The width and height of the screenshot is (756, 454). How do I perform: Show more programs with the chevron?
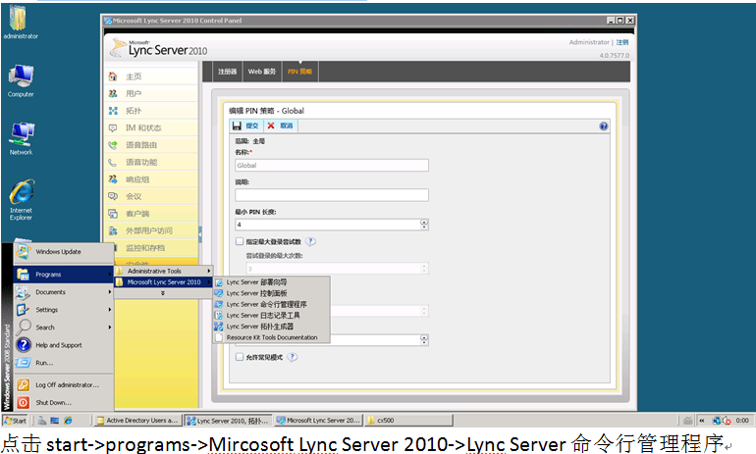point(163,293)
